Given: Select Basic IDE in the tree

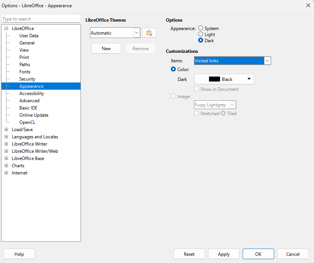Looking at the screenshot, I should (28, 108).
